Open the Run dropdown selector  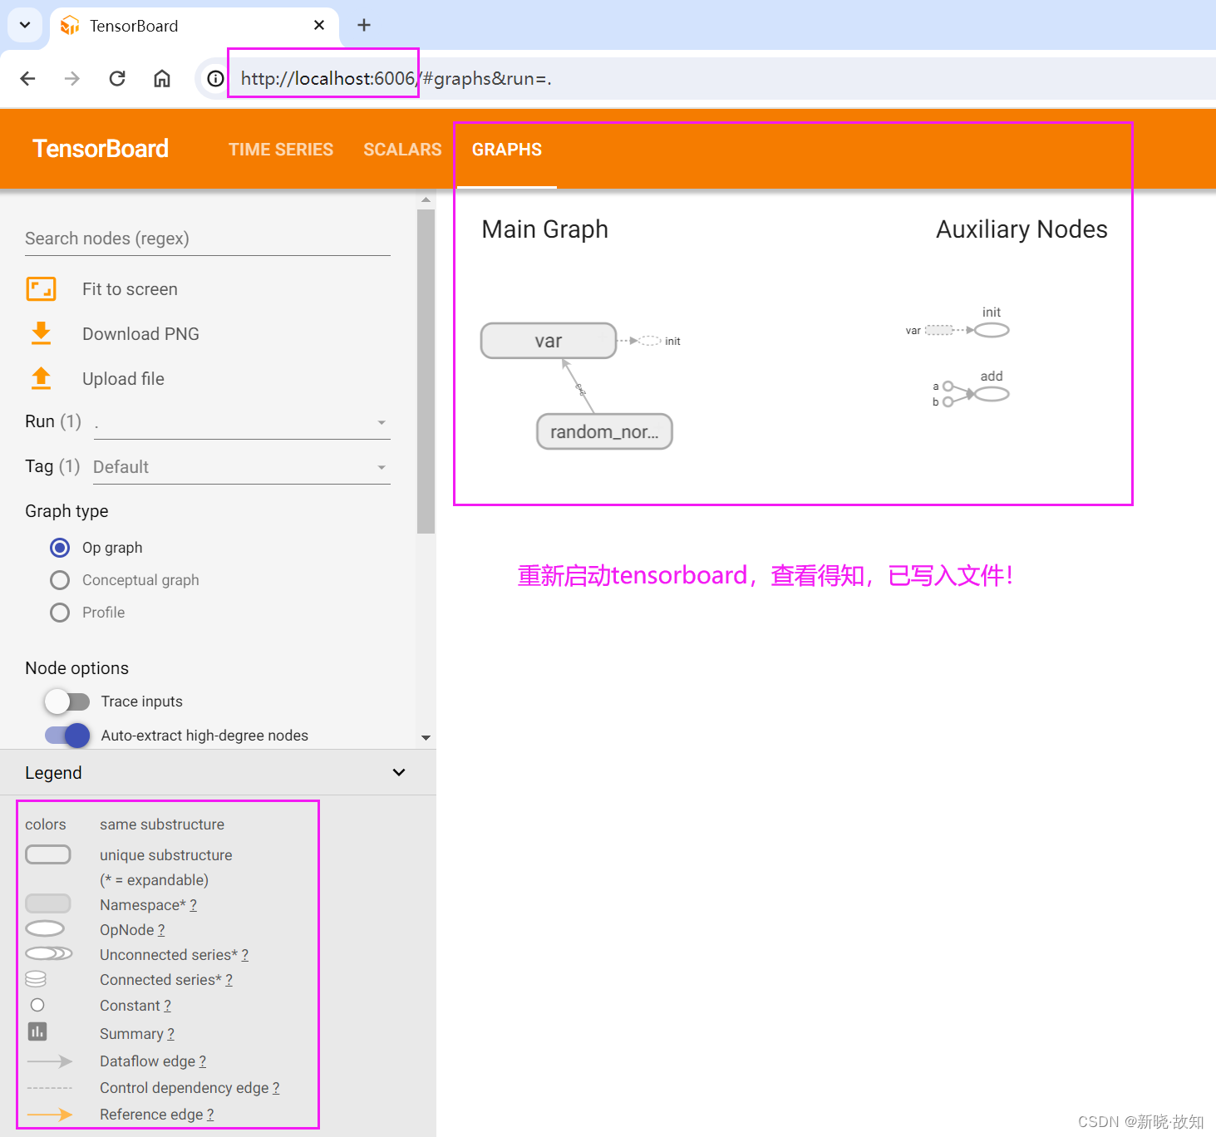pyautogui.click(x=242, y=423)
